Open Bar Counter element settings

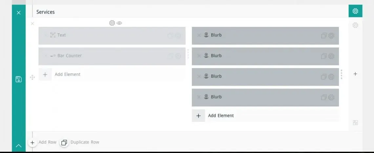point(178,56)
